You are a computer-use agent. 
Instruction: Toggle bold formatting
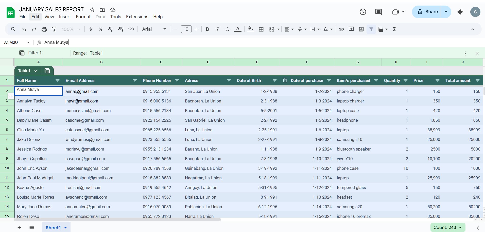coord(207,29)
